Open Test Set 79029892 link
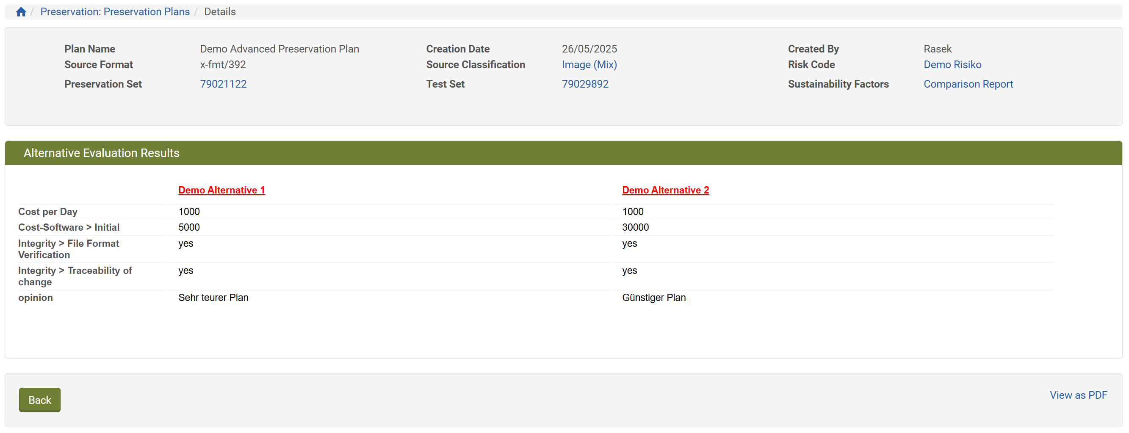1129x433 pixels. (x=585, y=84)
